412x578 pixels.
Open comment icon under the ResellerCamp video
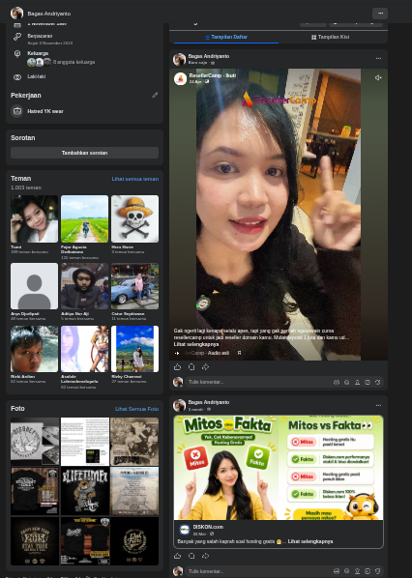191,366
